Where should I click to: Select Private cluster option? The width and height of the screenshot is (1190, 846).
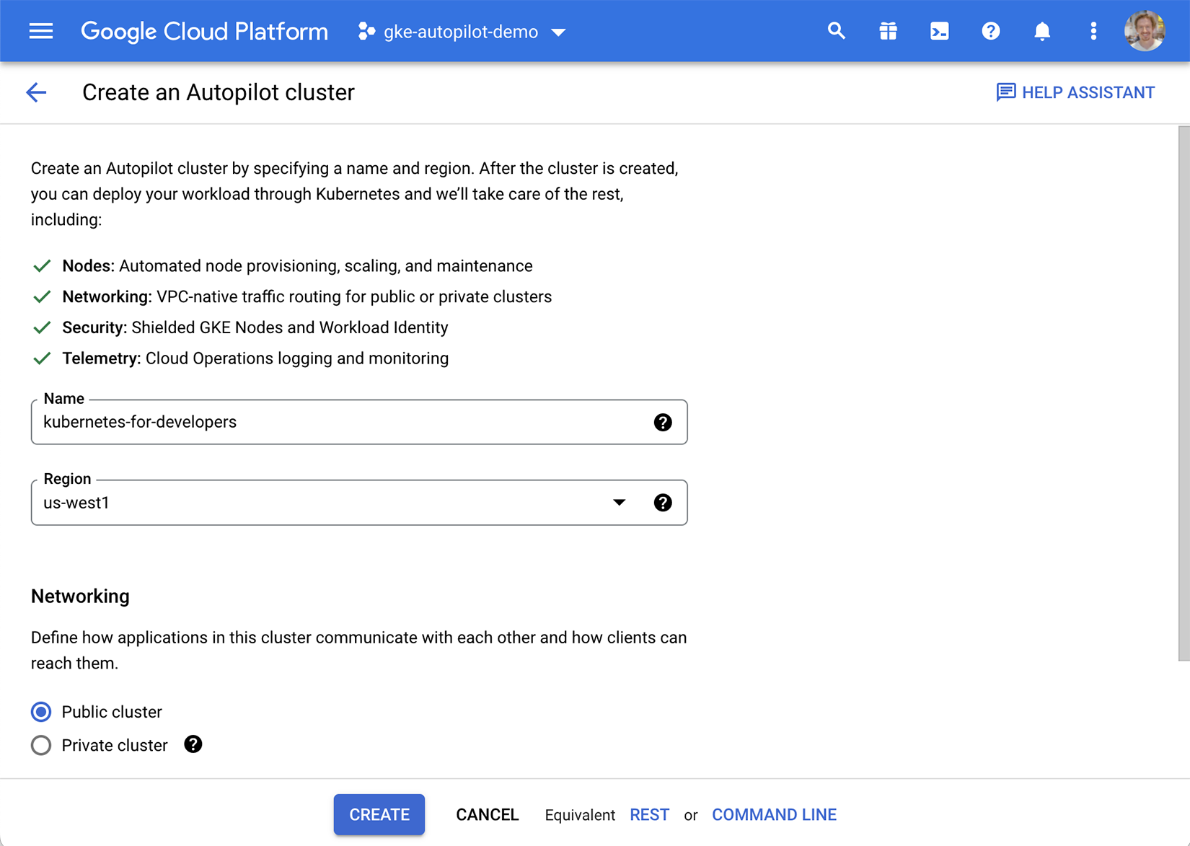point(41,745)
